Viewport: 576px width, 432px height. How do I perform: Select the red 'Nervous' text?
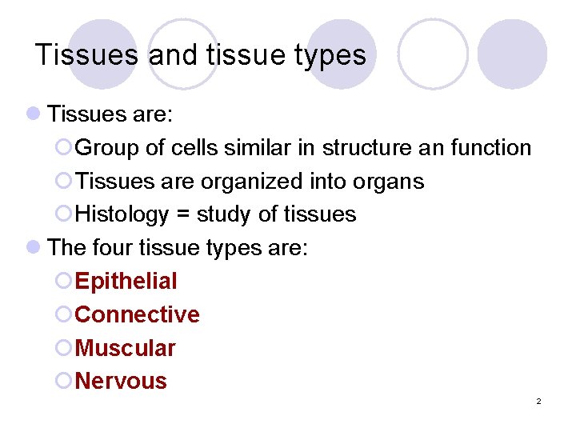tap(121, 382)
